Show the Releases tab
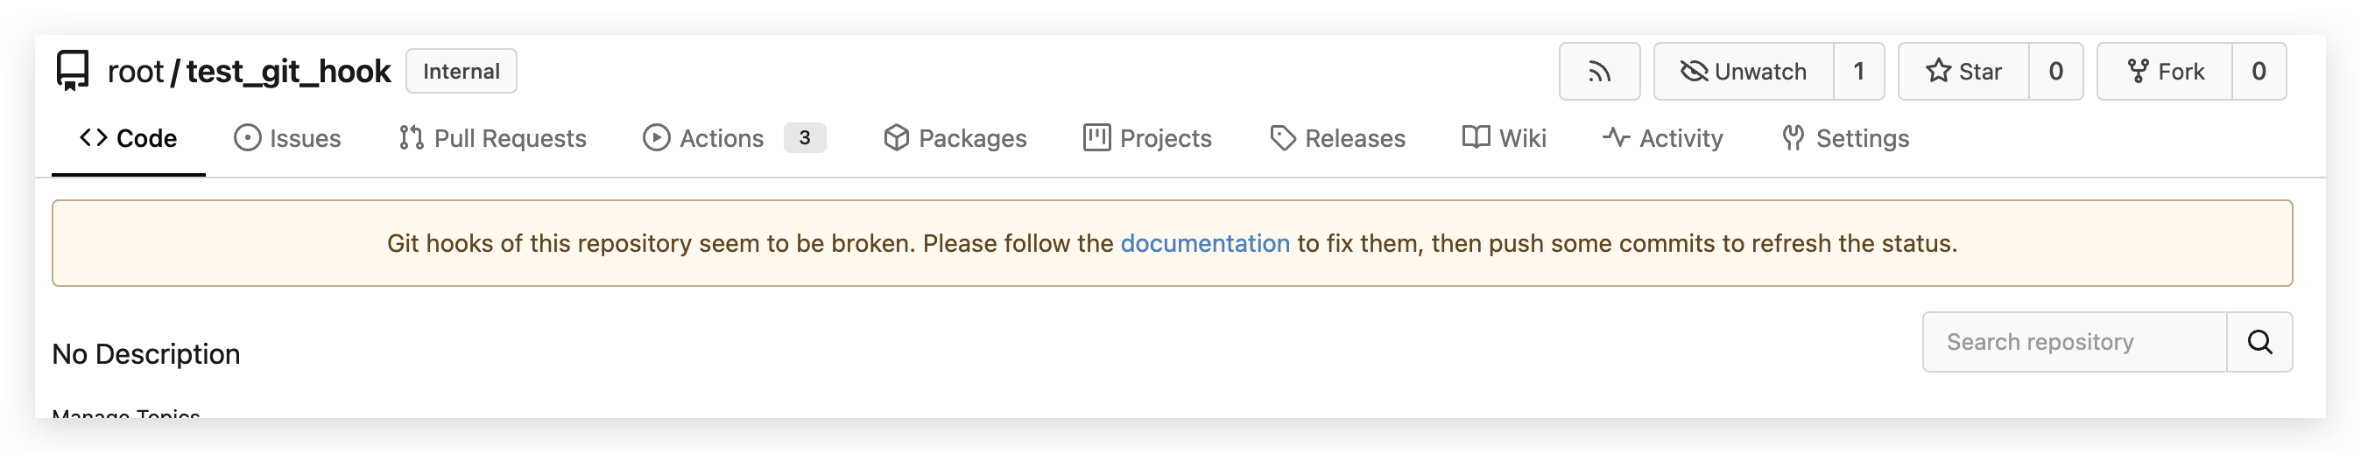This screenshot has width=2361, height=453. (x=1337, y=138)
